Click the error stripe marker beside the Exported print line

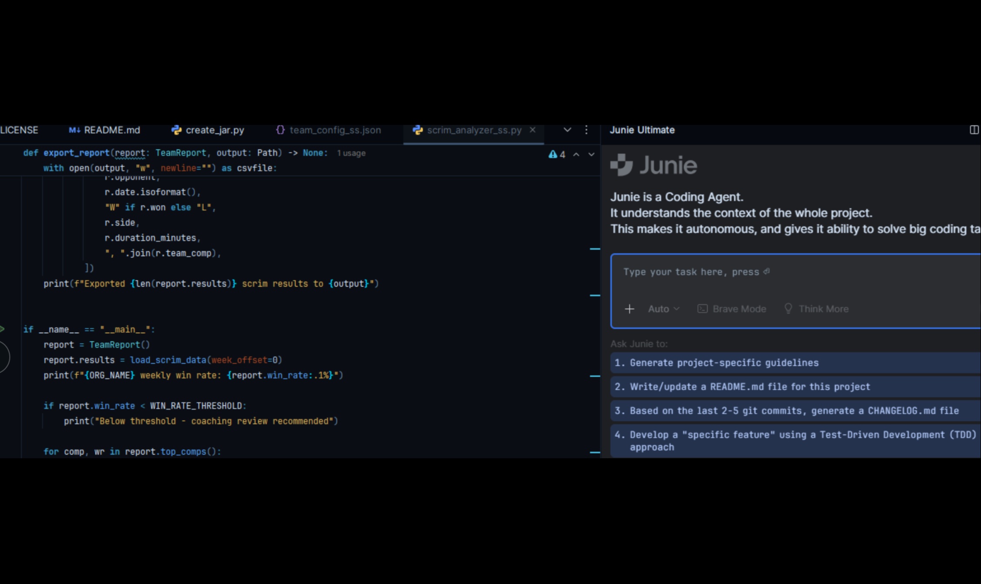595,295
